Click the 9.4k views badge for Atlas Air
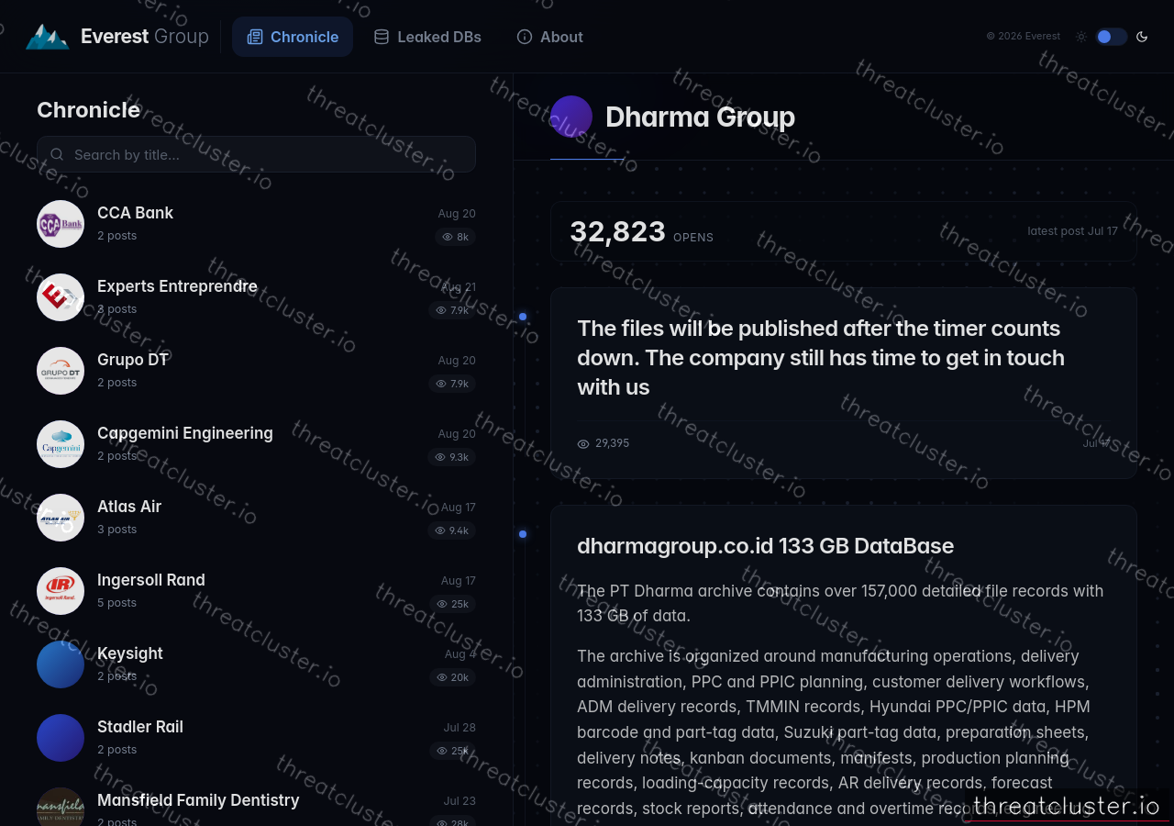 (x=452, y=530)
